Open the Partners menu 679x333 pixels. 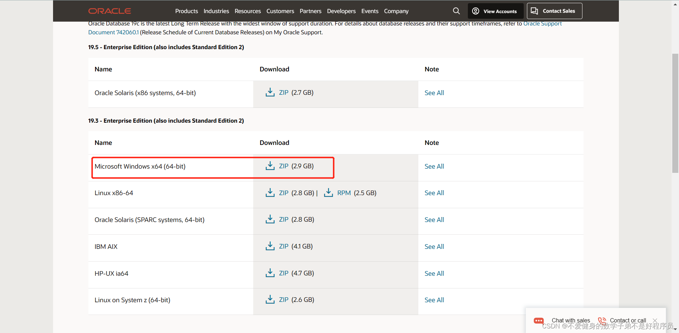click(311, 11)
